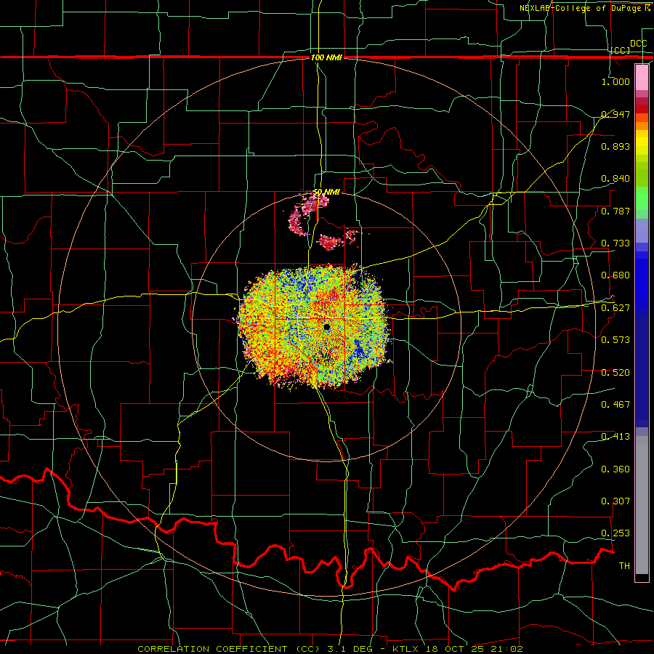Click the legend value 0.307

coord(615,501)
